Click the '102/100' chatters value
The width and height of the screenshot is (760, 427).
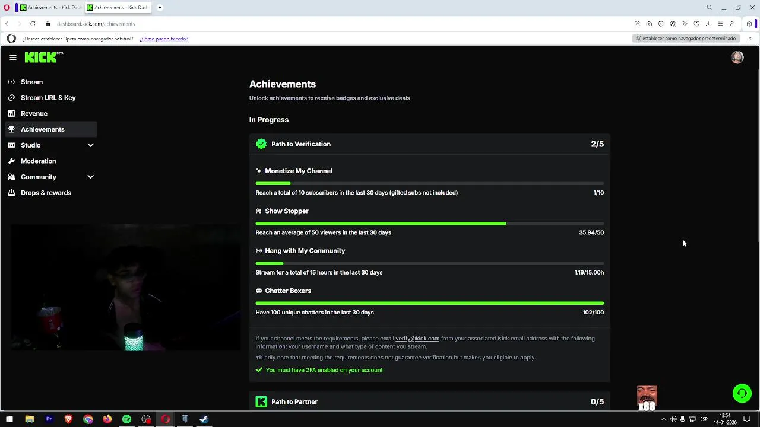pyautogui.click(x=593, y=313)
